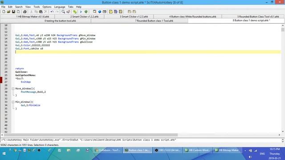Collapse the Min_Window function fold
The width and height of the screenshot is (285, 160).
coord(13,102)
